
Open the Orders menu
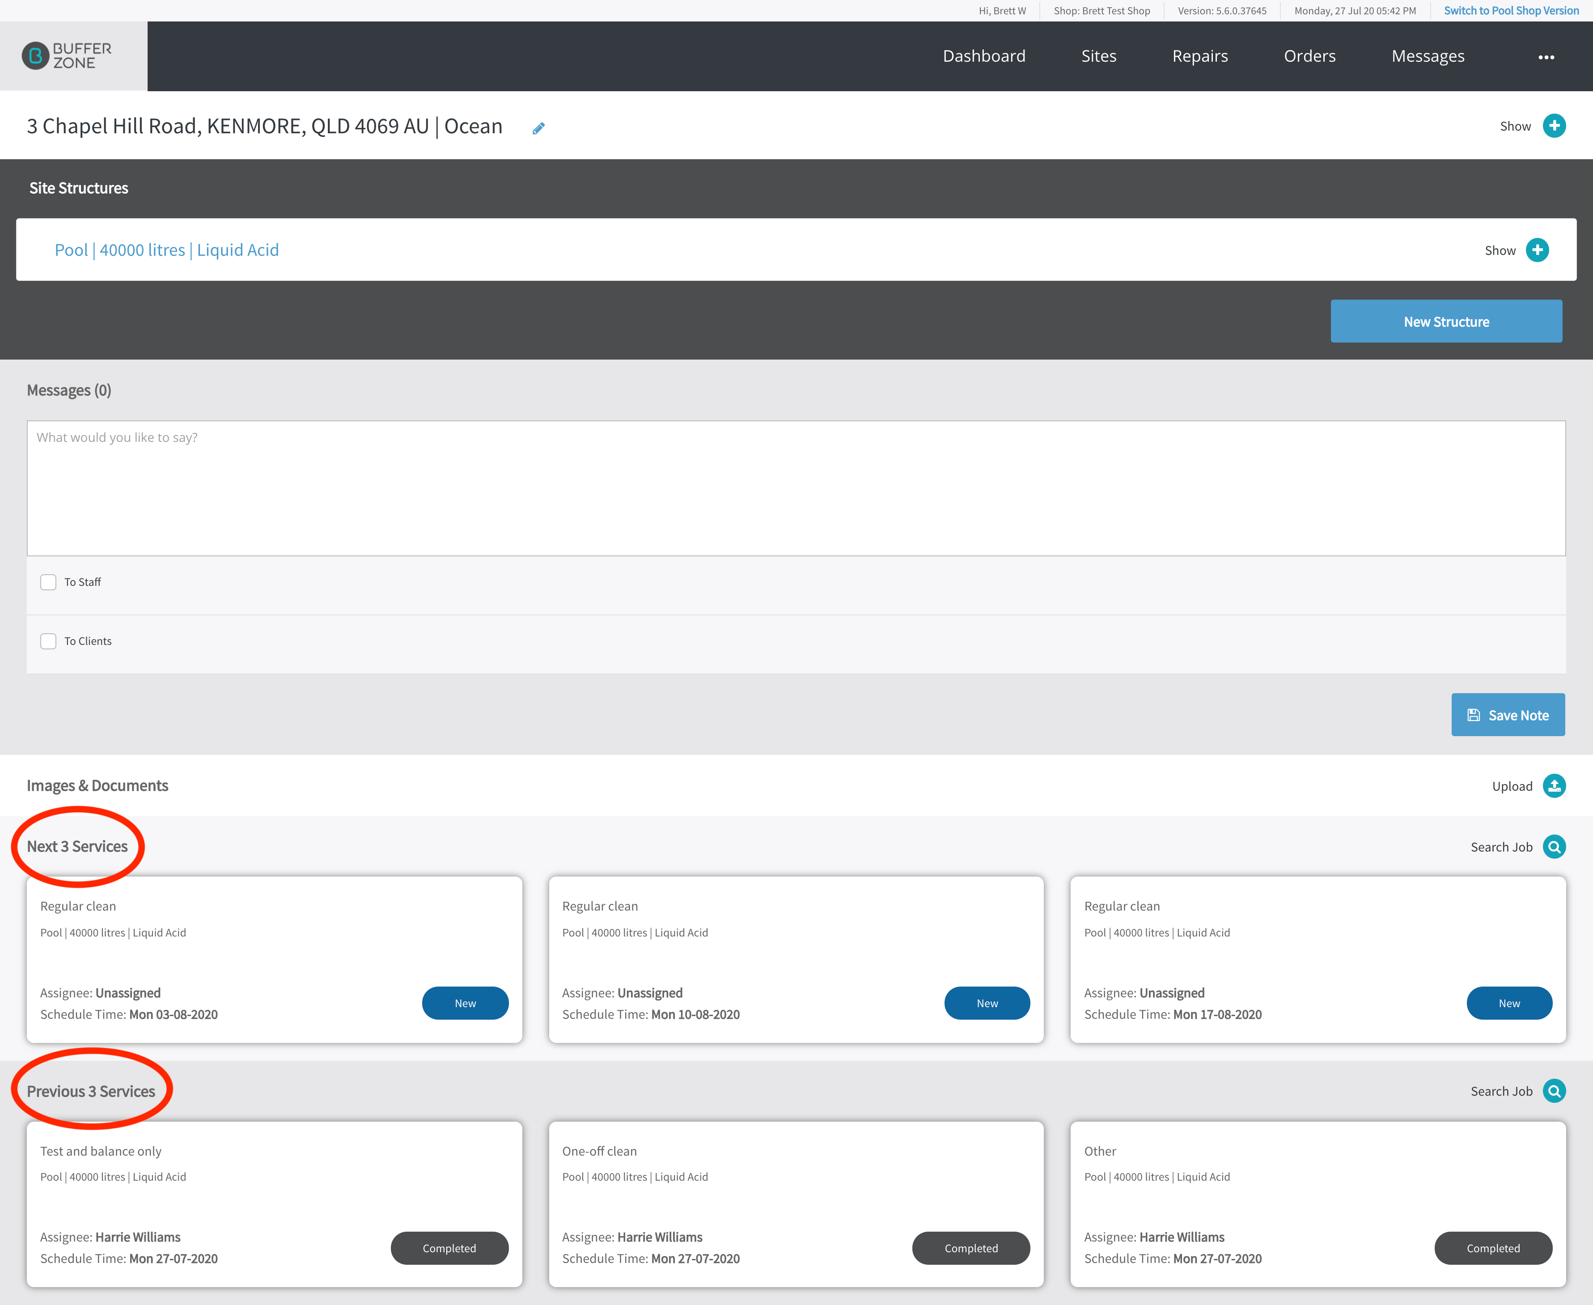(x=1309, y=56)
